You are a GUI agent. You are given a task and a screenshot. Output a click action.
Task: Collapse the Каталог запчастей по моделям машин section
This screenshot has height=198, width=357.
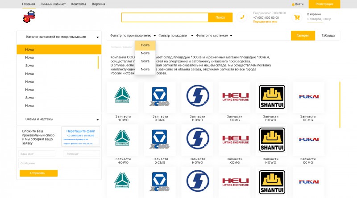[59, 37]
